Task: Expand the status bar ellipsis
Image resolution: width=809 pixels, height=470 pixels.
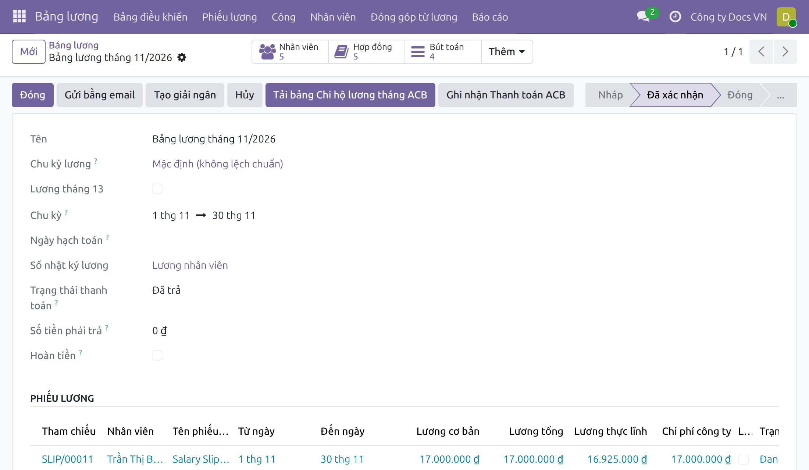Action: [x=780, y=95]
